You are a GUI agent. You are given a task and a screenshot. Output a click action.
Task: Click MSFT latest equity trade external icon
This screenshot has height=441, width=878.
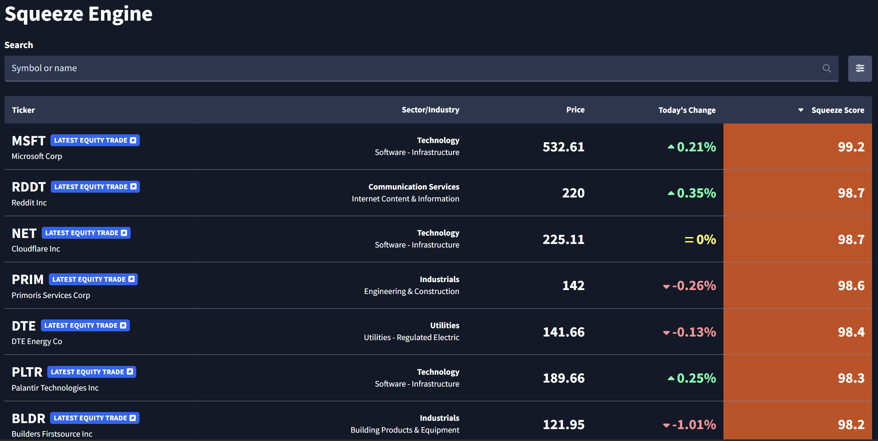click(x=133, y=140)
